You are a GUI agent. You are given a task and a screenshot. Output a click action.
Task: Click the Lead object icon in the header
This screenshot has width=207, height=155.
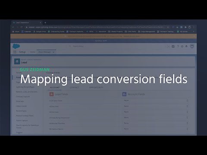(17, 62)
